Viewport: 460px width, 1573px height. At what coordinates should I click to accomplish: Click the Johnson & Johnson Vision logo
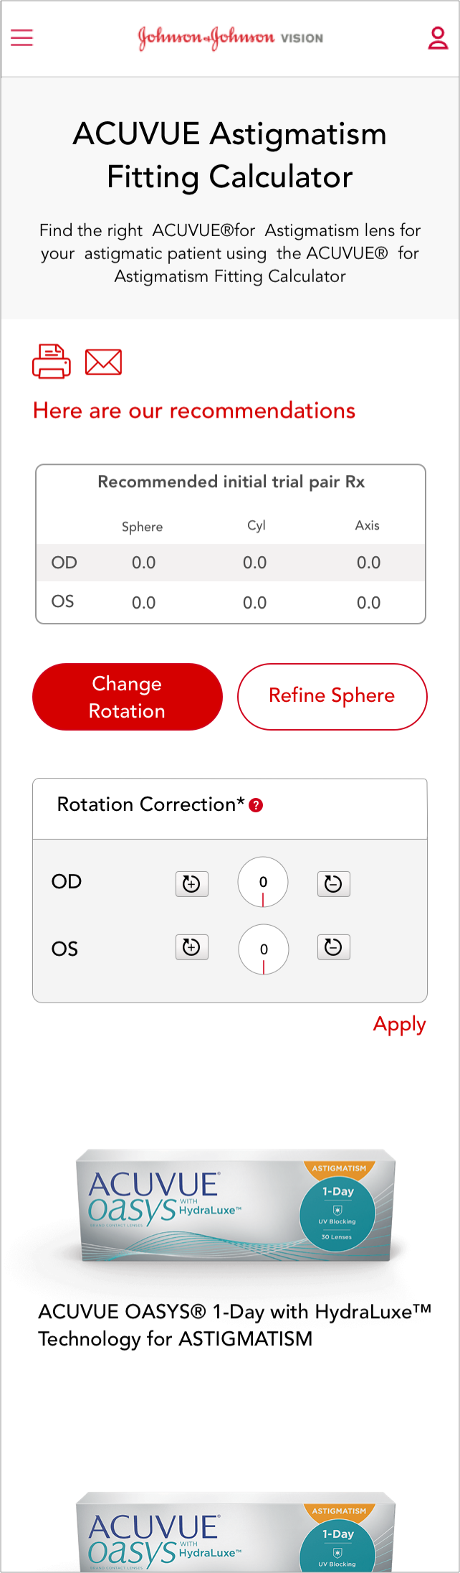coord(230,37)
